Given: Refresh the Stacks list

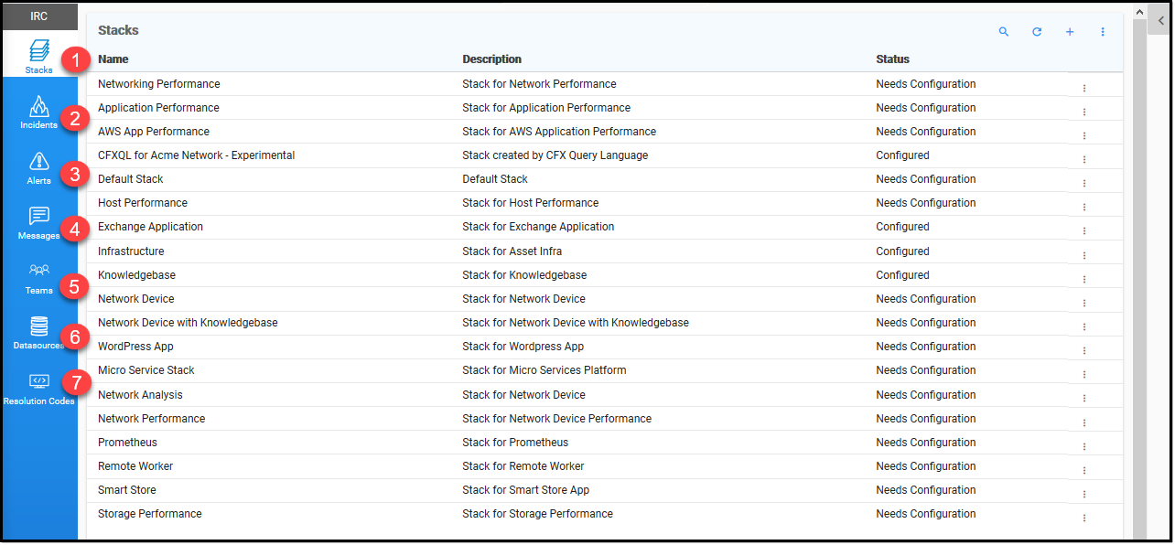Looking at the screenshot, I should pos(1037,32).
